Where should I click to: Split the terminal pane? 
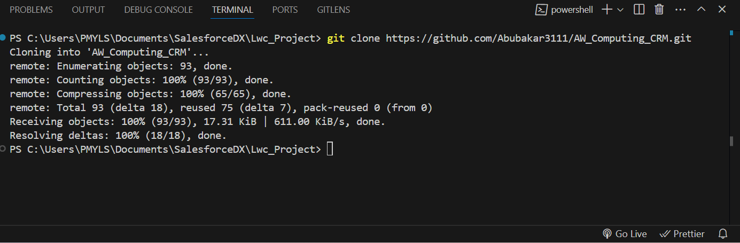[639, 10]
